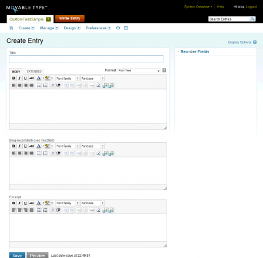Align right in the Body editor
Viewport: 263px width, 258px height.
pos(26,85)
